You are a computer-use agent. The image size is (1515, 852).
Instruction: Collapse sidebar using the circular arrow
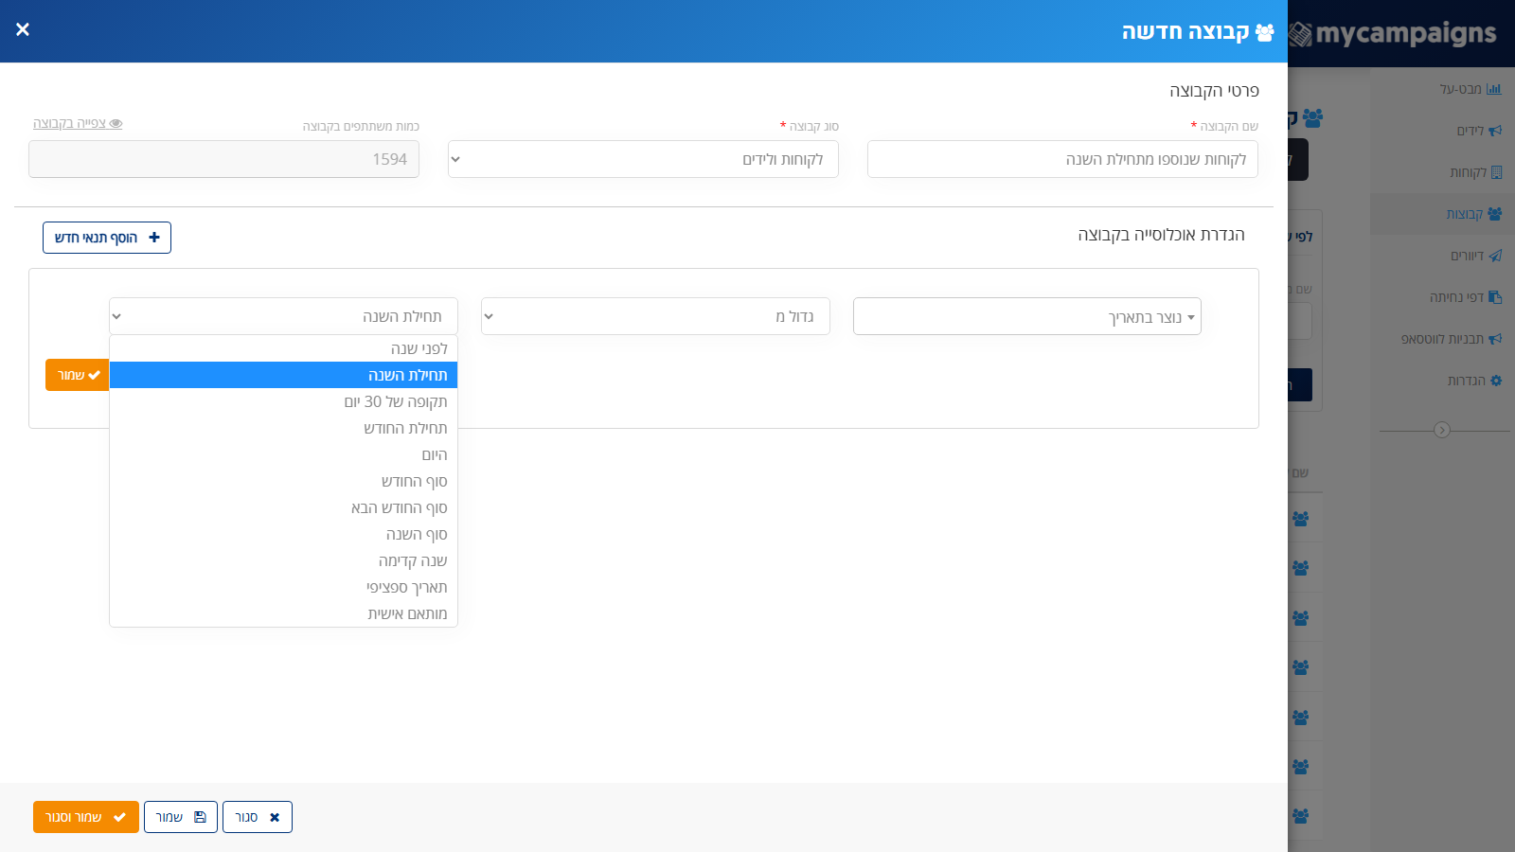[x=1442, y=430]
